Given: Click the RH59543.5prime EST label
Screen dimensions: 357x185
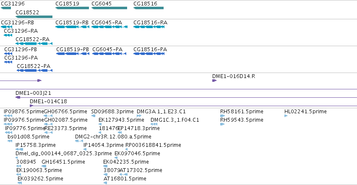Looking at the screenshot, I should [242, 120].
